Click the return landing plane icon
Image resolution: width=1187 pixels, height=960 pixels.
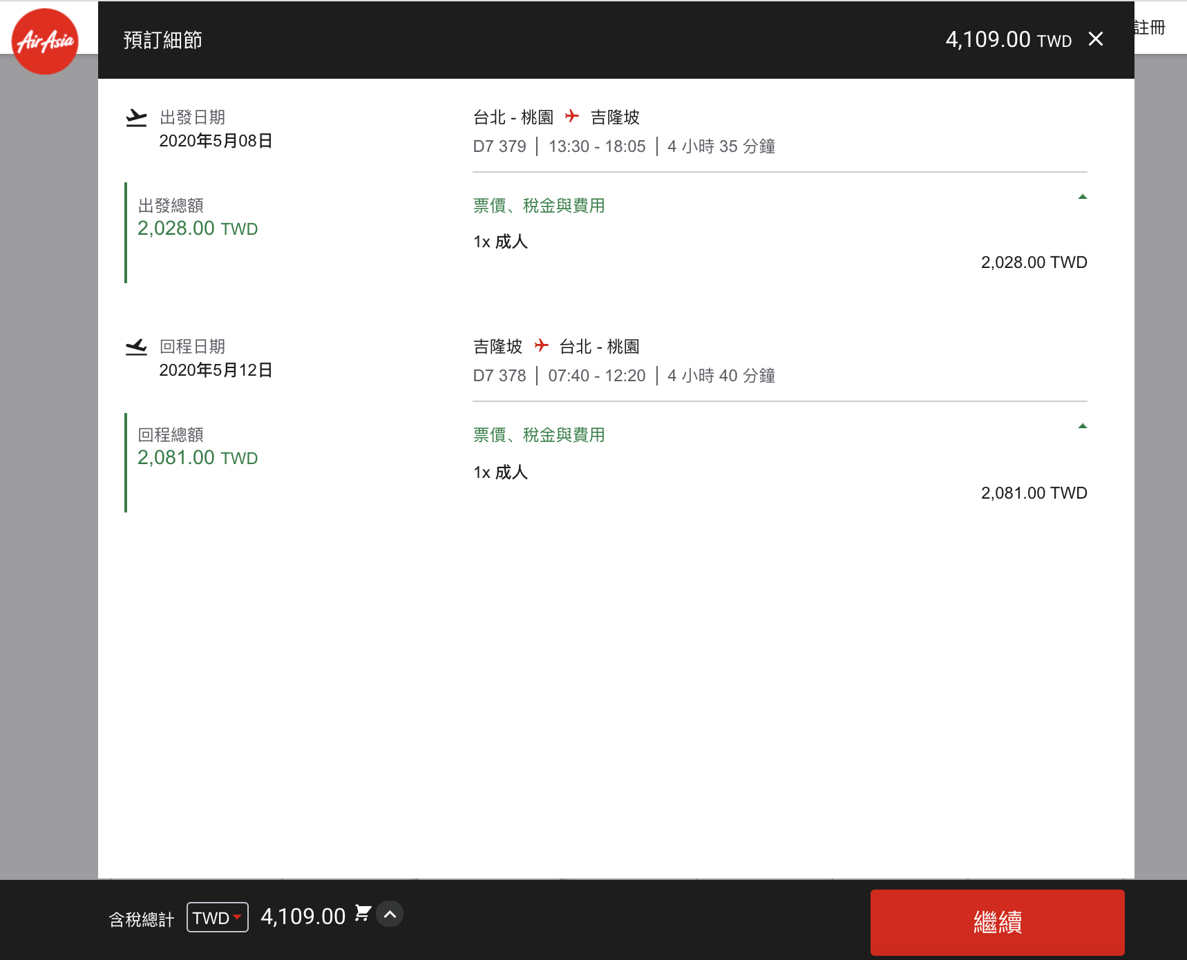click(x=137, y=347)
